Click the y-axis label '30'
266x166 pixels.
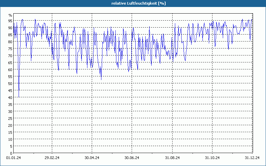[10, 112]
